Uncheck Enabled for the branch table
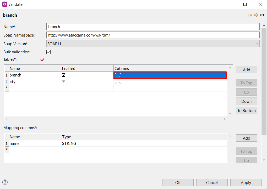Viewport: 267px width, 189px height. point(64,75)
